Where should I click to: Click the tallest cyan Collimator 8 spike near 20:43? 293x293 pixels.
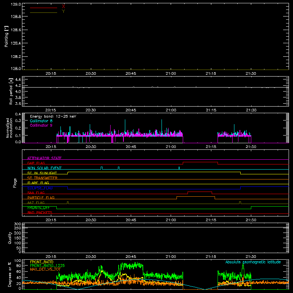point(125,127)
